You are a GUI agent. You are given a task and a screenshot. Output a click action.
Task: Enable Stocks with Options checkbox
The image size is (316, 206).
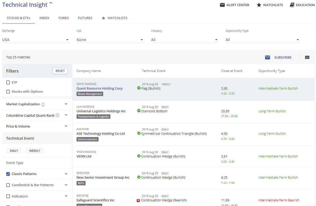8,92
